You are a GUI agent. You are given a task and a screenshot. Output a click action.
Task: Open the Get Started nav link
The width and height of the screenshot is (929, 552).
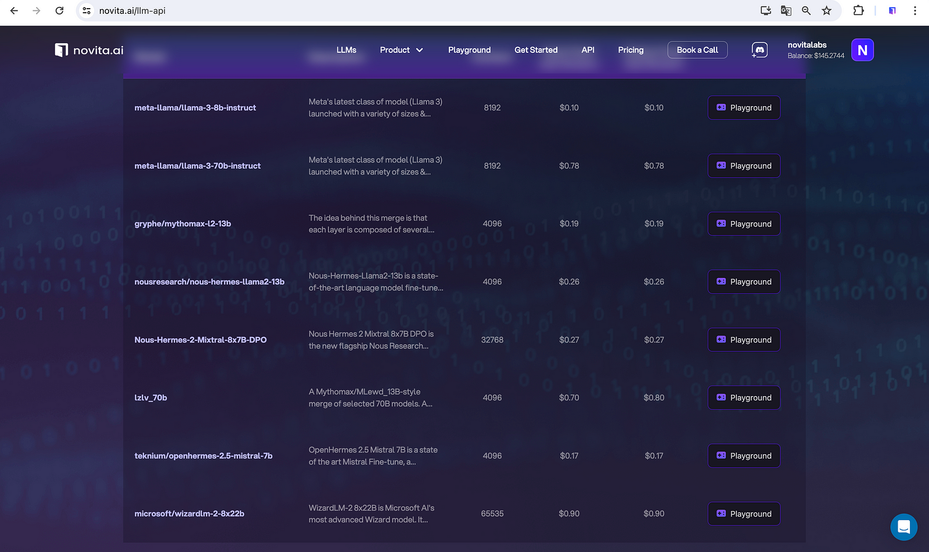coord(536,50)
